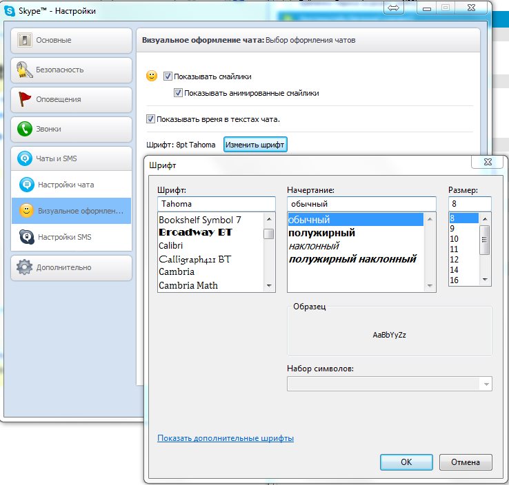Open the Оповещения settings section
Image resolution: width=509 pixels, height=485 pixels.
coord(71,99)
